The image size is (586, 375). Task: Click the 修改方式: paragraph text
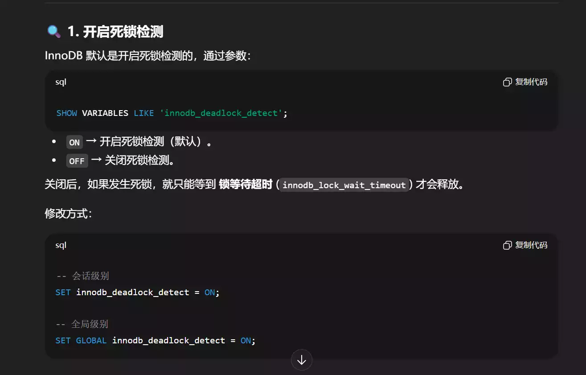point(68,214)
